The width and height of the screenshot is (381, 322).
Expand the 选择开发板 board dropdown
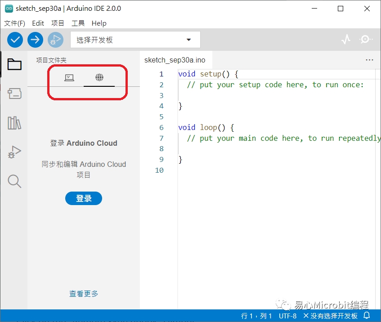click(x=135, y=40)
